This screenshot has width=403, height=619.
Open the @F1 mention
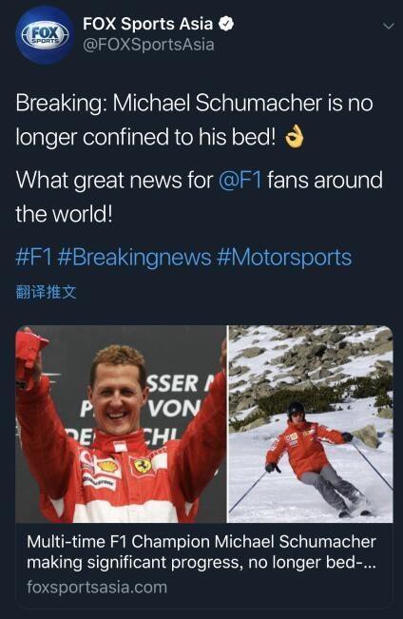(240, 180)
